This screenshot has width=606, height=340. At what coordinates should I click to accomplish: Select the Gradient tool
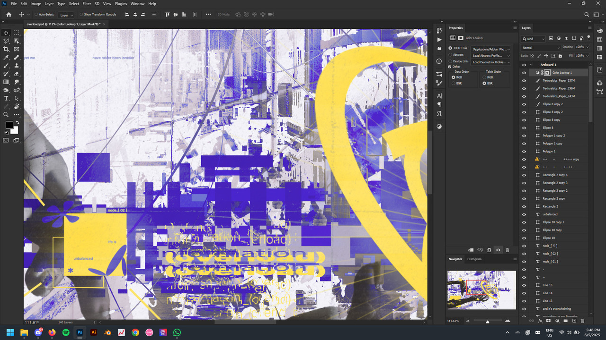click(7, 82)
